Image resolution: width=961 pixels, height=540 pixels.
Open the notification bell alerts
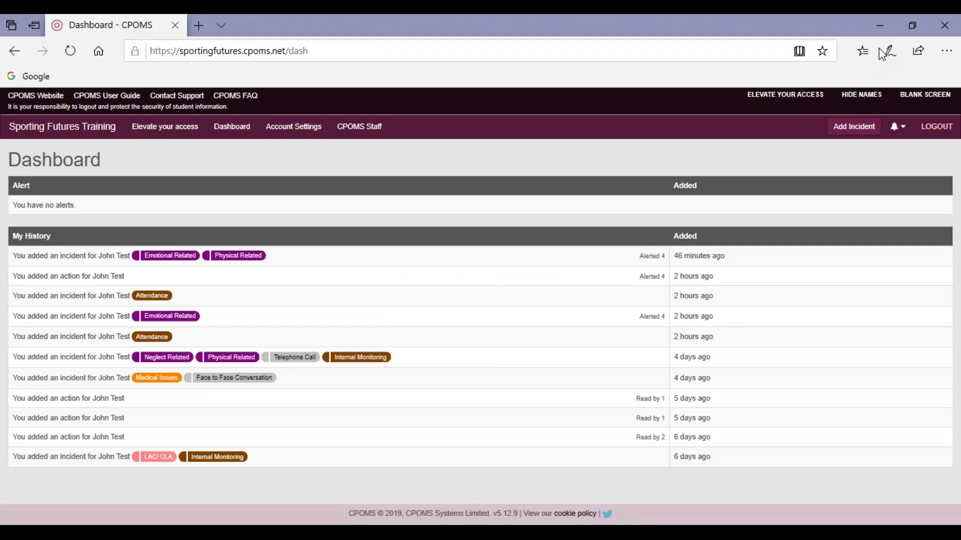pyautogui.click(x=894, y=126)
